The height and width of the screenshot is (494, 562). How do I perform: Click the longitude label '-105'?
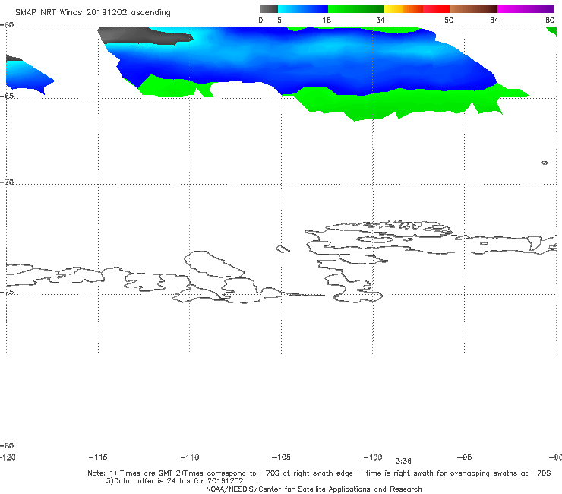(x=281, y=457)
